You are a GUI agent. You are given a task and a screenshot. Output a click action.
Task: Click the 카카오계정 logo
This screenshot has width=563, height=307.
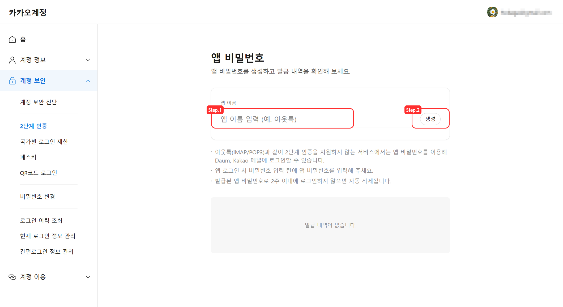pyautogui.click(x=28, y=12)
